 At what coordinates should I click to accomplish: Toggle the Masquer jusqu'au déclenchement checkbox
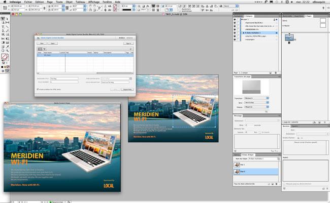pyautogui.click(x=284, y=184)
